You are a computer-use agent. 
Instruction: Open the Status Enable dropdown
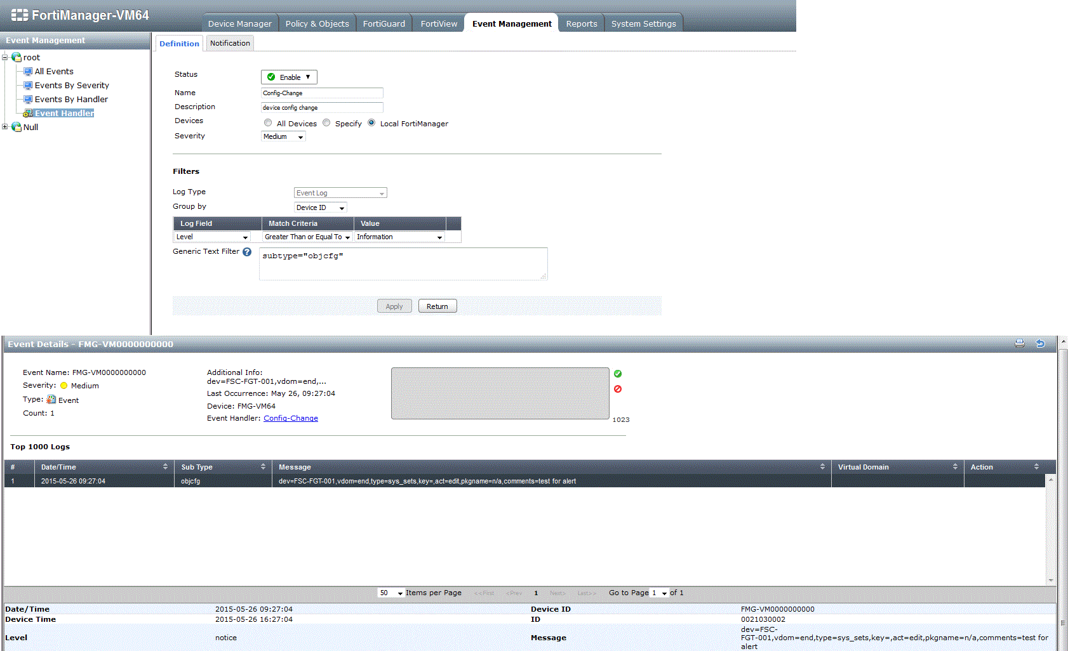click(x=289, y=77)
